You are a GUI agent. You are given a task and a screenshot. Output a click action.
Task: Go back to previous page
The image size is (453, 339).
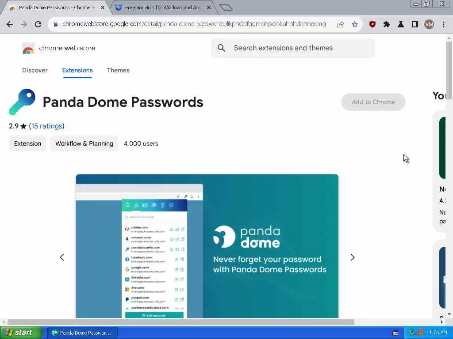click(10, 24)
